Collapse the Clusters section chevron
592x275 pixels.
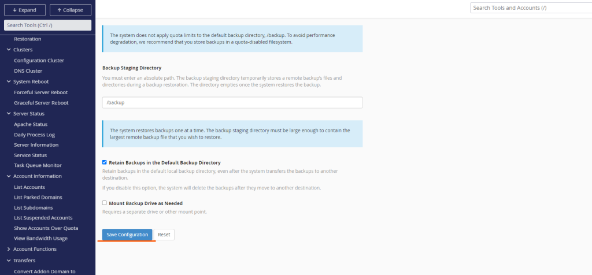[x=9, y=50]
